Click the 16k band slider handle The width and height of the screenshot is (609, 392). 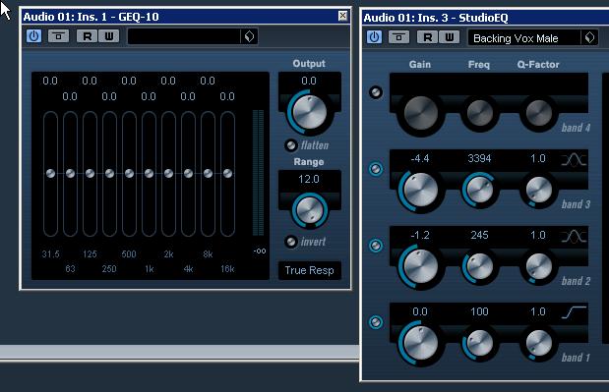227,173
